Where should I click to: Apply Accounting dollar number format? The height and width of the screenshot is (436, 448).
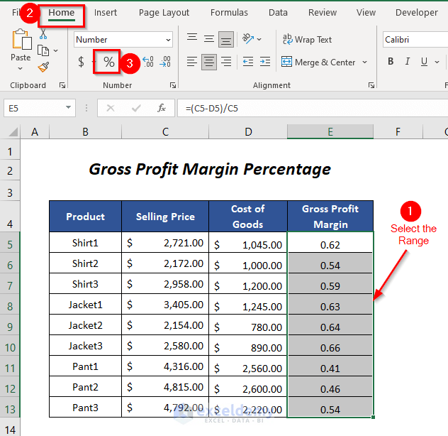(81, 62)
